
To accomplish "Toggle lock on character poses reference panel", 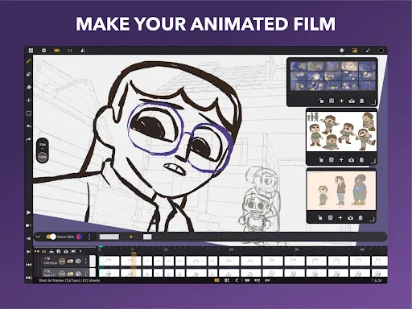I will (321, 160).
